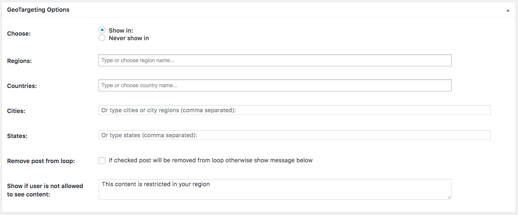Click the "States:" field label
Image resolution: width=518 pixels, height=215 pixels.
[17, 136]
